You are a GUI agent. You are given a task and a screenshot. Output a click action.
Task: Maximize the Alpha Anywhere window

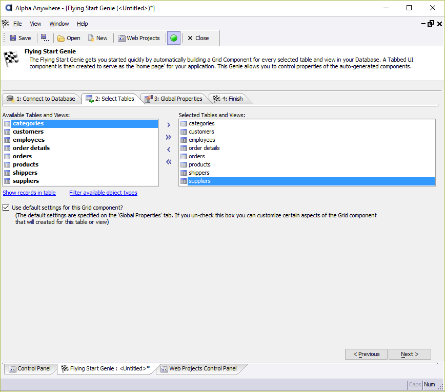[x=409, y=8]
